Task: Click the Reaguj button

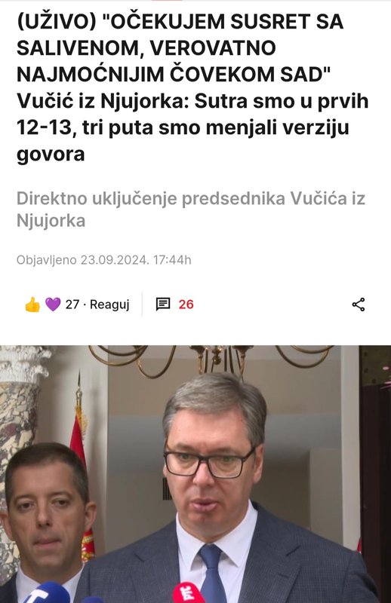Action: point(109,305)
